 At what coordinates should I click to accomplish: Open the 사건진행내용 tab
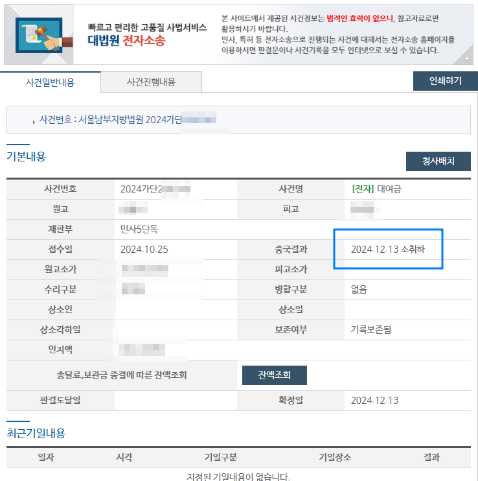[151, 82]
